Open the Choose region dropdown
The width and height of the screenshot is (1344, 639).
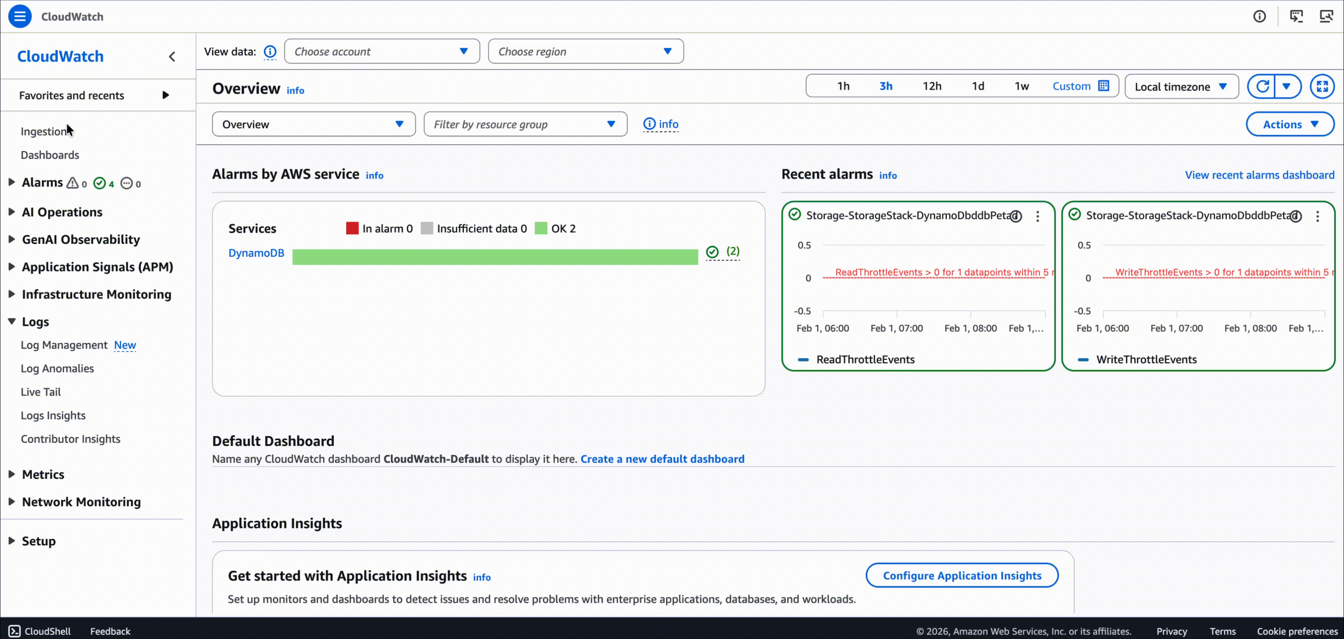coord(586,51)
